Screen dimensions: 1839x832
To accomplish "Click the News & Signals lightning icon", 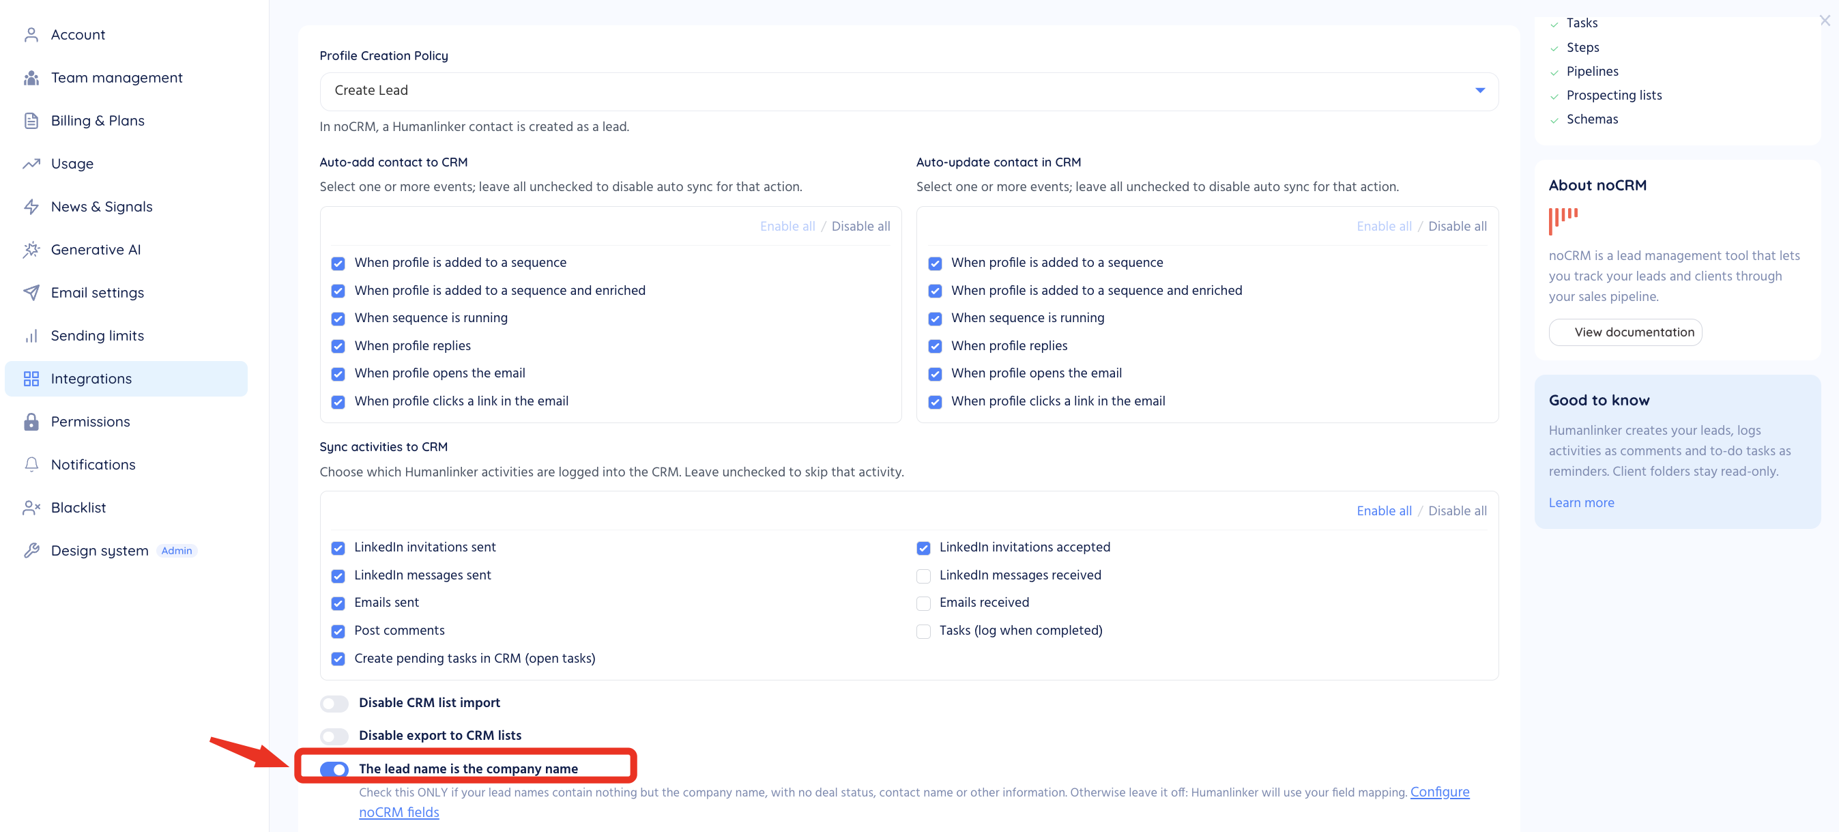I will 31,206.
